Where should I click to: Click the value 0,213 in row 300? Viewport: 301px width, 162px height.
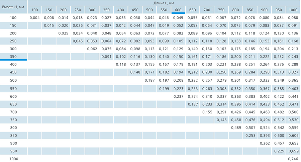[293, 49]
